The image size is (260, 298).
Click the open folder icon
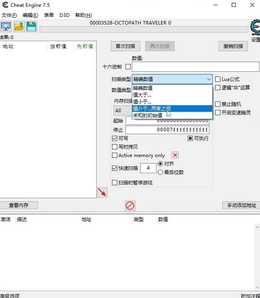[x=19, y=26]
